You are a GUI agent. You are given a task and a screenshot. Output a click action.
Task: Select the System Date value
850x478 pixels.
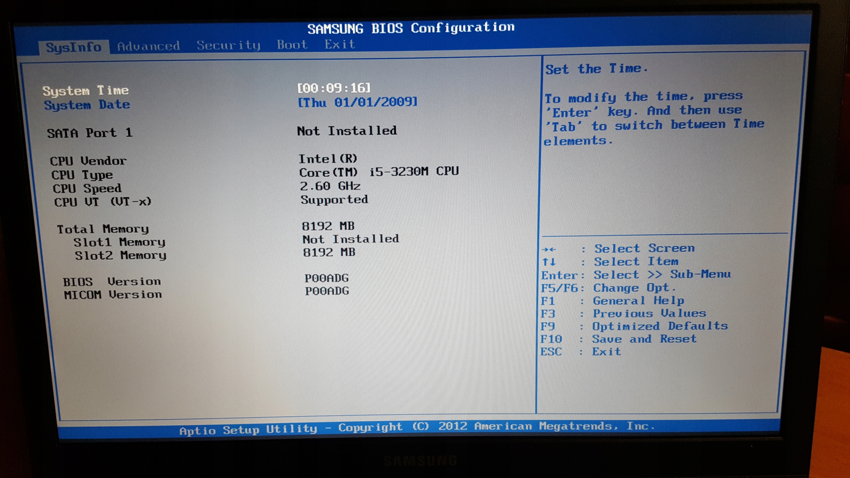[357, 102]
